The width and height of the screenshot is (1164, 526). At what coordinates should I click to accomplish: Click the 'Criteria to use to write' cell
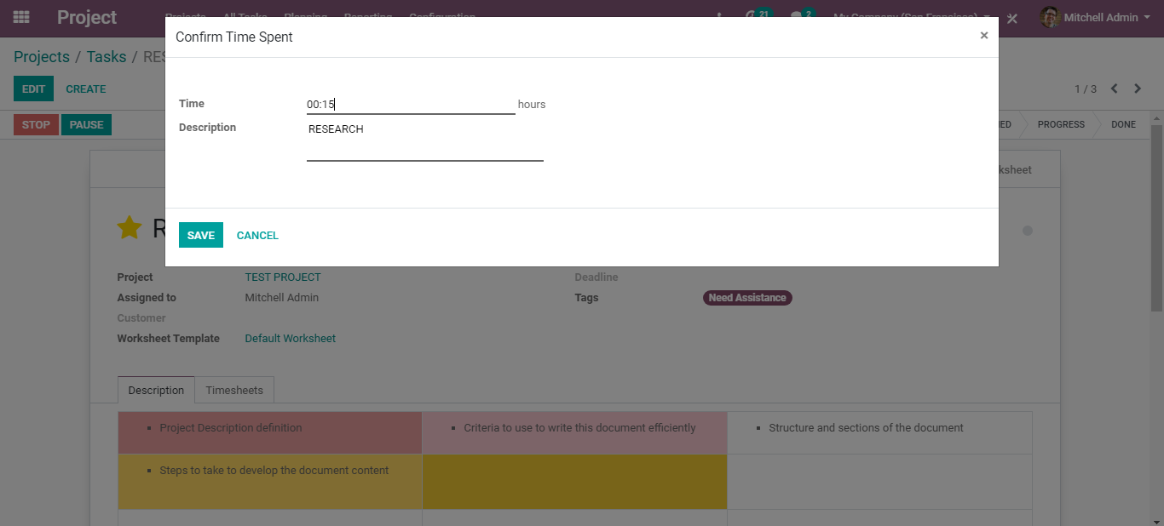tap(574, 432)
